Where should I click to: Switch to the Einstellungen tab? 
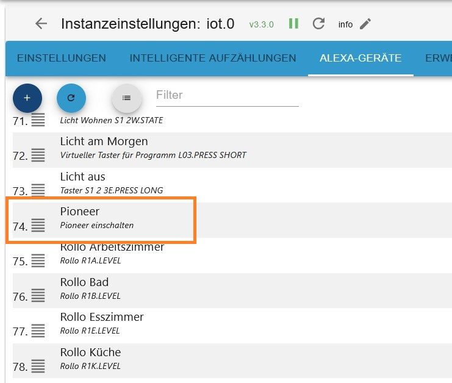(x=61, y=59)
